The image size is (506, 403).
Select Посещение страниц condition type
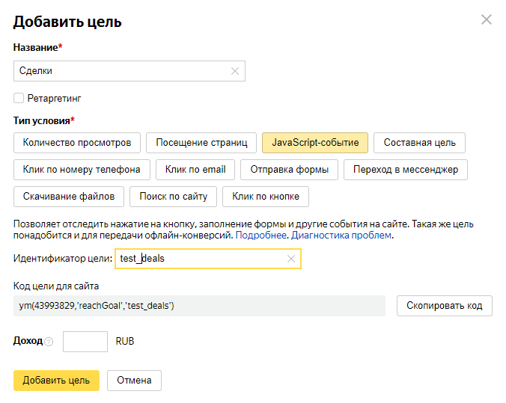click(201, 142)
